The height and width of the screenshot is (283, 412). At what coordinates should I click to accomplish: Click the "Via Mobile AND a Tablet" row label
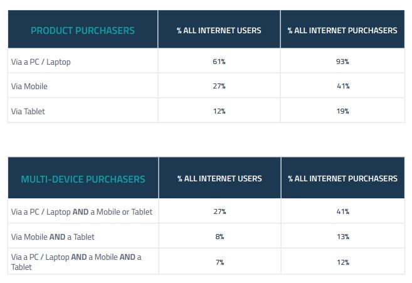[52, 237]
